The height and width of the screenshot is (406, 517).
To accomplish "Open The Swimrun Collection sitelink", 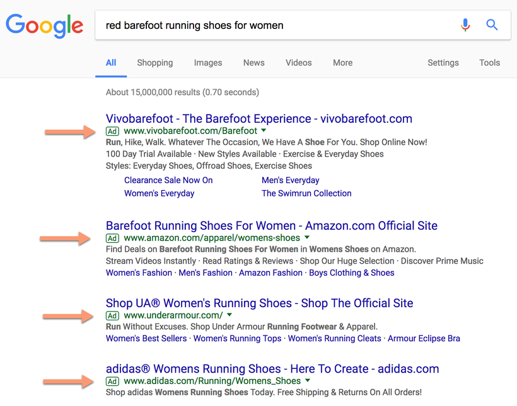I will click(306, 193).
